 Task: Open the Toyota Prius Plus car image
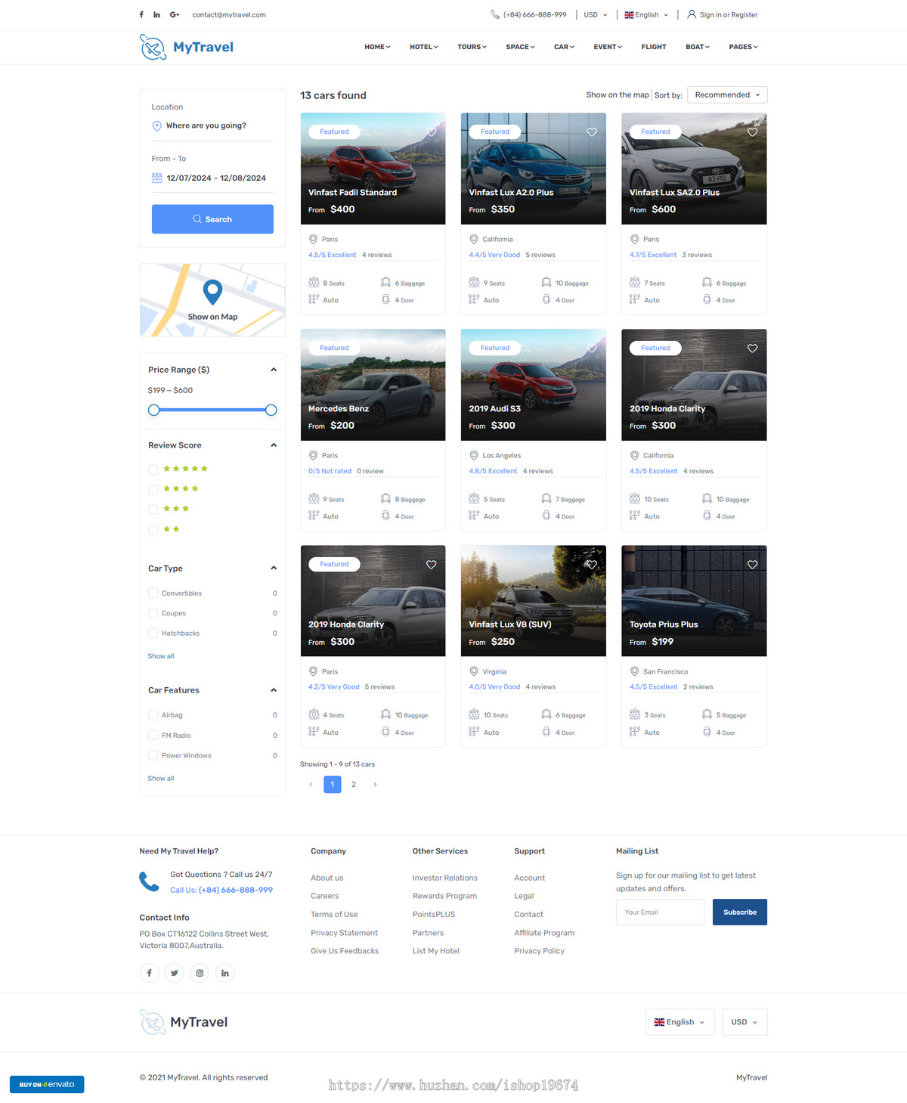tap(694, 601)
